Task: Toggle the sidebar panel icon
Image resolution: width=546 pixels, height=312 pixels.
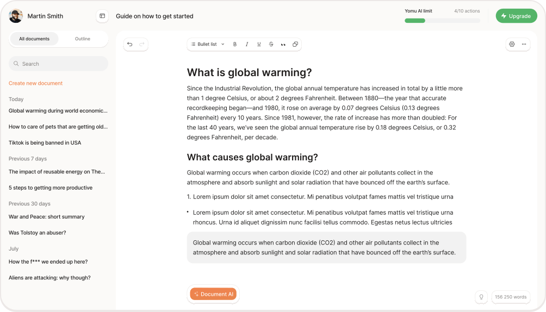Action: pyautogui.click(x=102, y=16)
